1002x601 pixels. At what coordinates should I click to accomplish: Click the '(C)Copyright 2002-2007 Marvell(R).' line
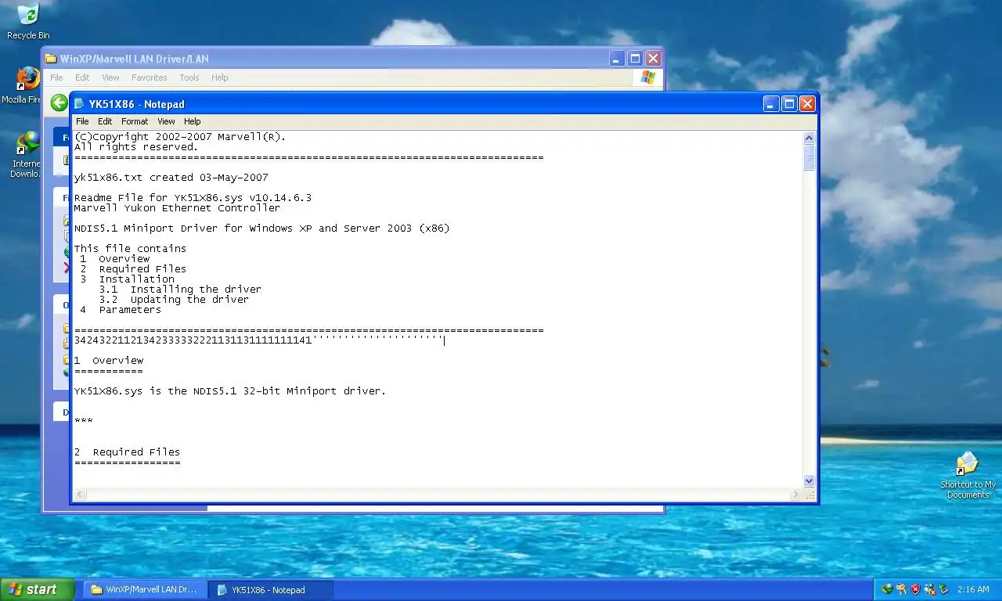point(180,137)
